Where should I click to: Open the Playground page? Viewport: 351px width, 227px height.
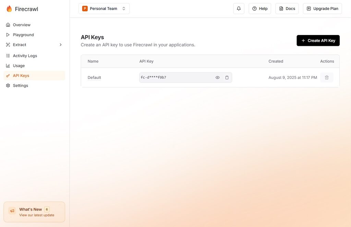click(x=23, y=35)
